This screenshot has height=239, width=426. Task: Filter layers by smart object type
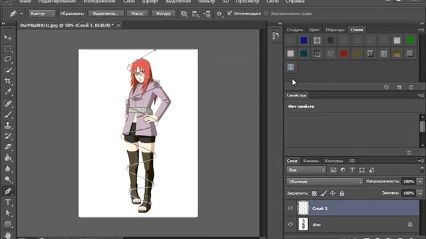[x=371, y=170]
